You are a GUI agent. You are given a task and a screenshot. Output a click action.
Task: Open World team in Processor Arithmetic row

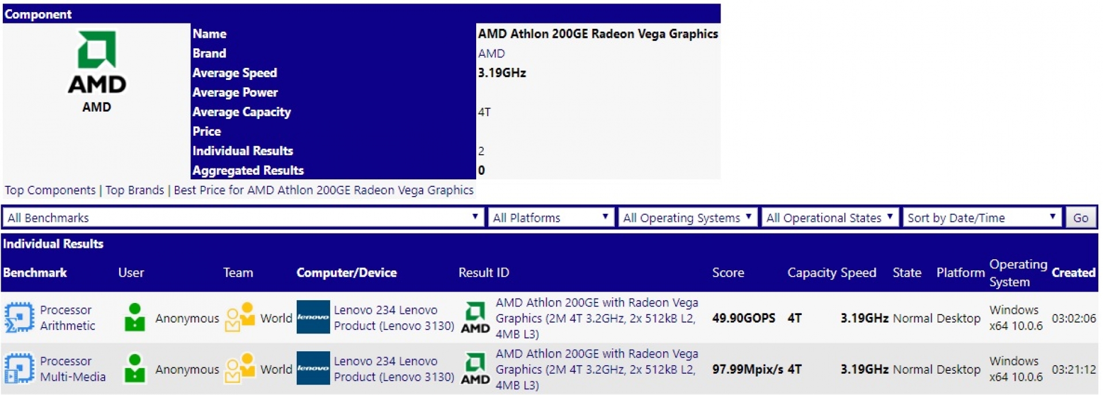tap(276, 318)
